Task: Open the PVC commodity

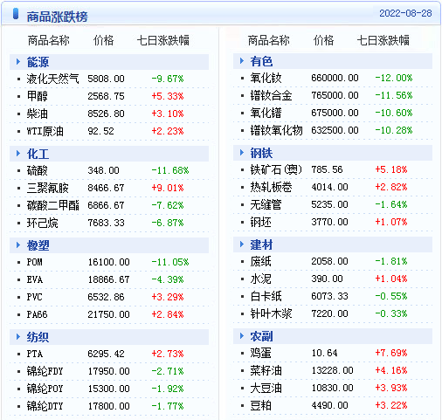Action: (34, 297)
